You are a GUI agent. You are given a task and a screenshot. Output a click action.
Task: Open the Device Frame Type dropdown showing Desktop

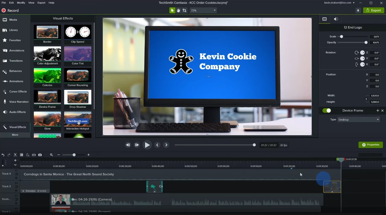click(359, 119)
